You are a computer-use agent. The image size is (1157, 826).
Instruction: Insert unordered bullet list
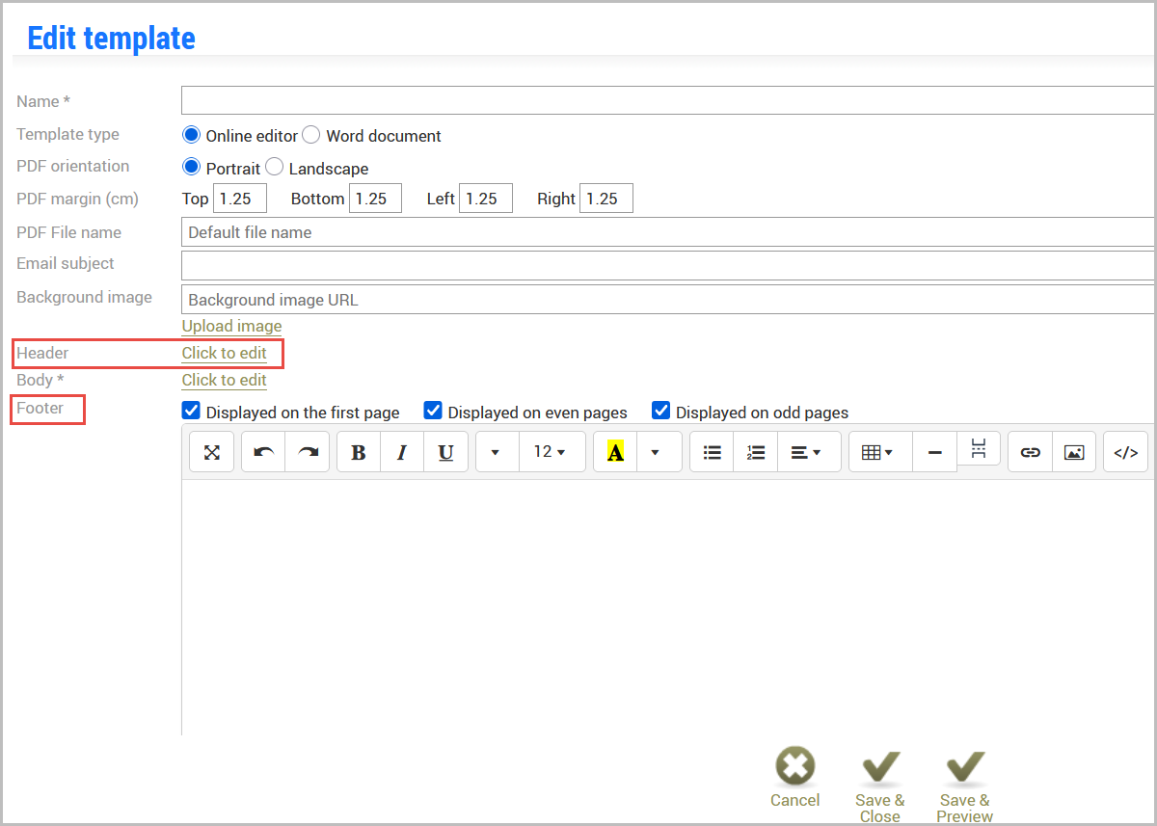click(x=713, y=452)
